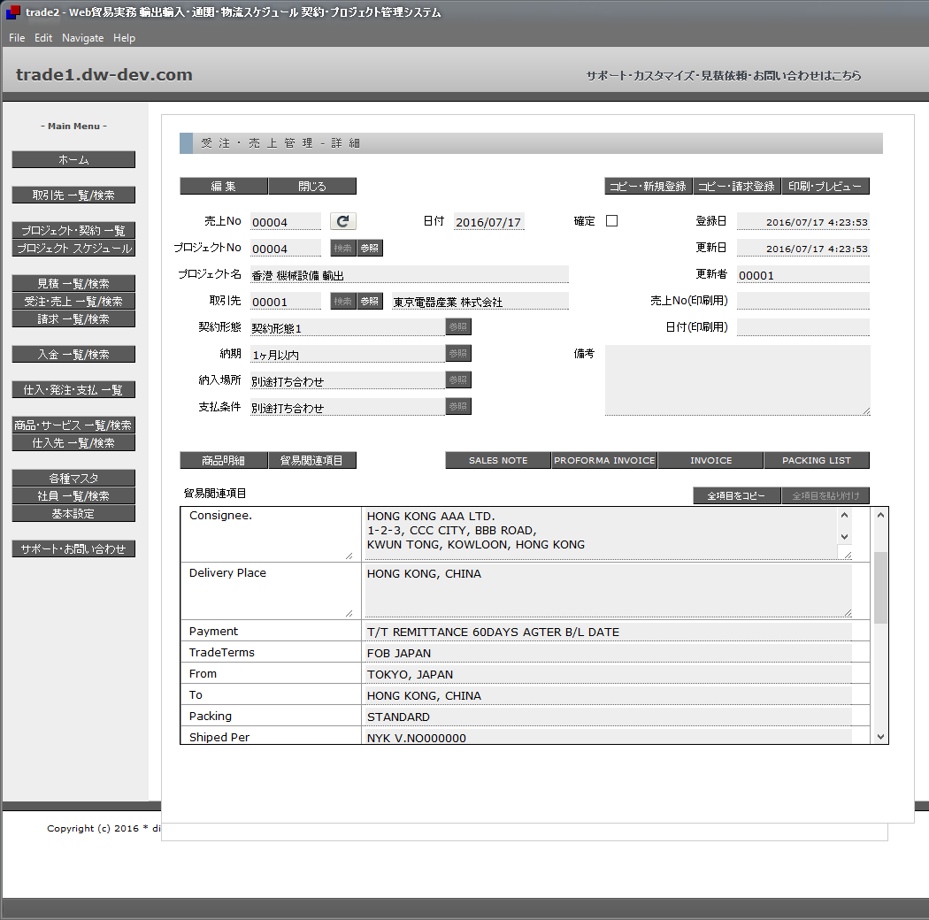Image resolution: width=929 pixels, height=920 pixels.
Task: Open the 支払条件 参照 selector
Action: click(x=457, y=407)
